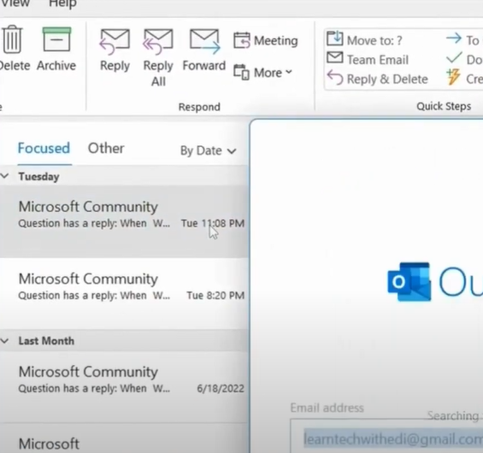This screenshot has width=483, height=453.
Task: Collapse the Tuesday group chevron
Action: (x=5, y=176)
